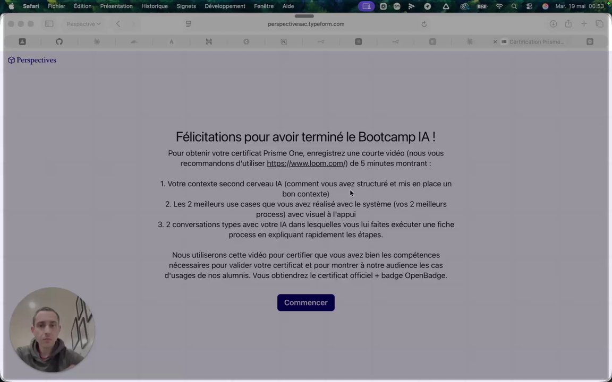Screen dimensions: 612x382
Task: Open Spotlight search in the menu bar
Action: tap(514, 6)
